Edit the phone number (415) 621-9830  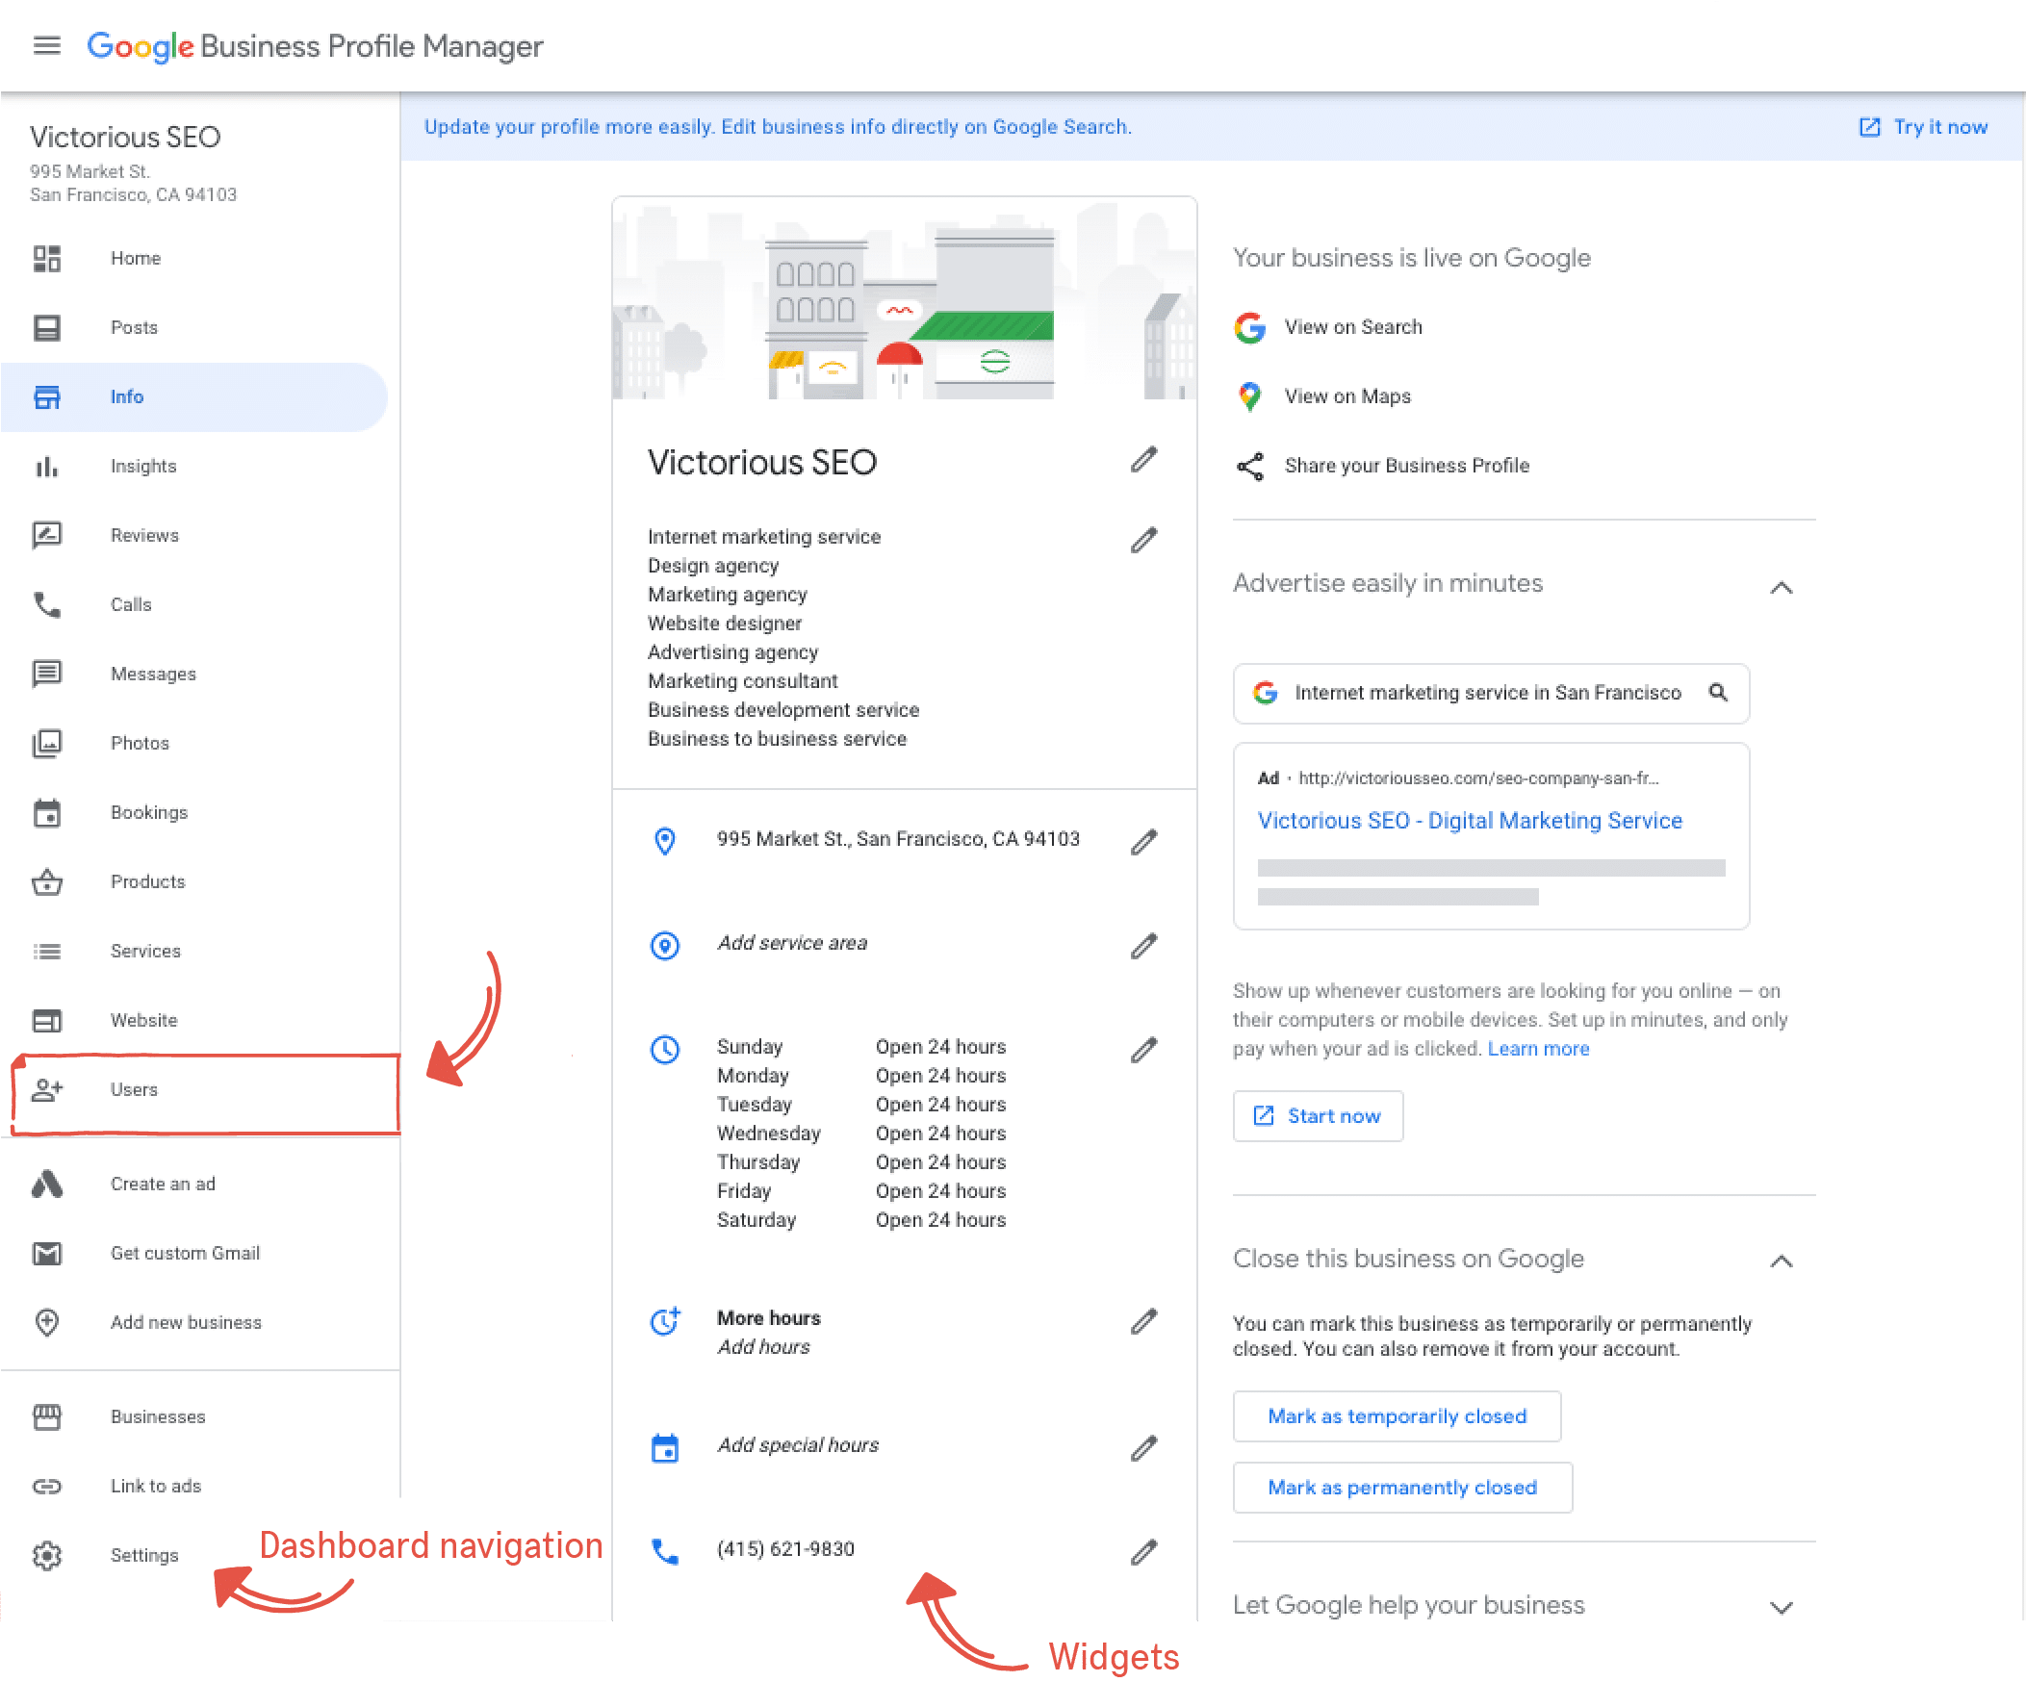pos(1144,1552)
